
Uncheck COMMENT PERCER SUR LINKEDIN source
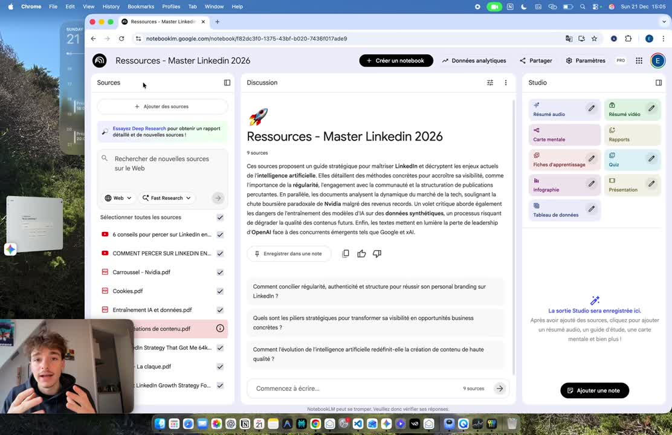tap(220, 253)
